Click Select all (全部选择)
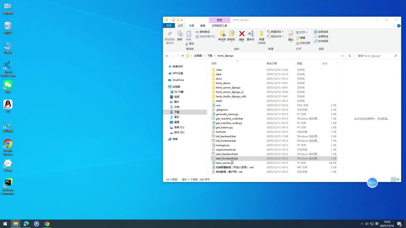The image size is (406, 228). click(x=322, y=32)
